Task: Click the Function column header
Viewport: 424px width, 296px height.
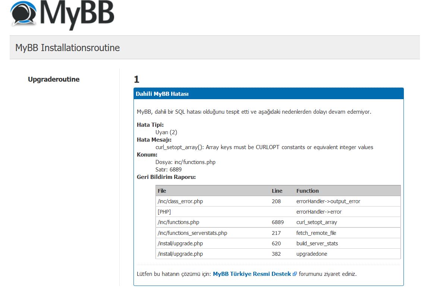Action: (307, 191)
